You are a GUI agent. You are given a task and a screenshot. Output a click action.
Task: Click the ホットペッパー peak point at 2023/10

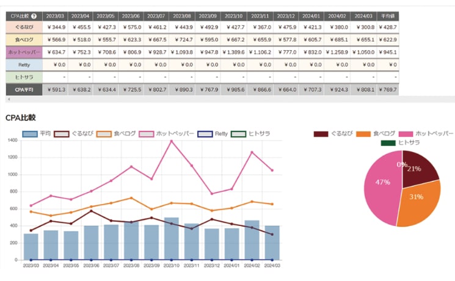point(171,141)
